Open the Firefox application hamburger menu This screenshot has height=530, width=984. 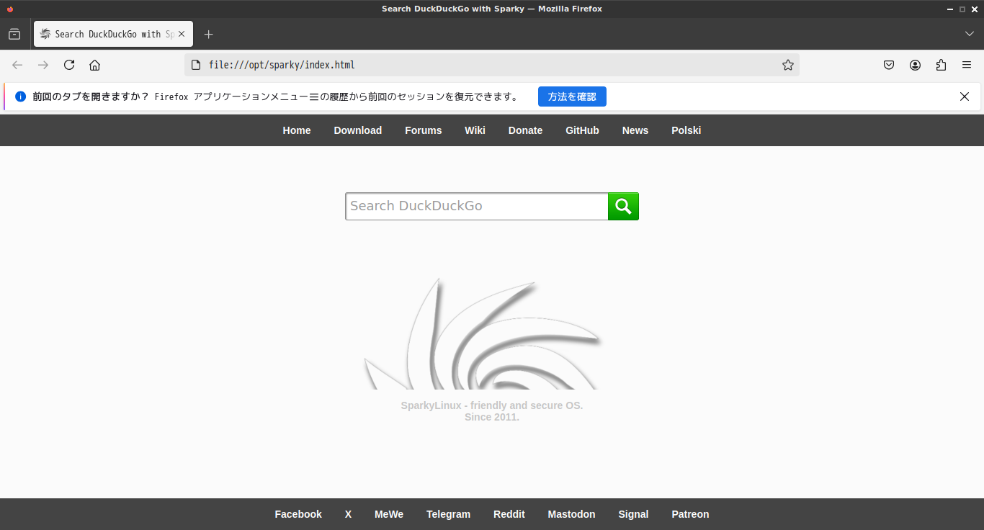(967, 65)
